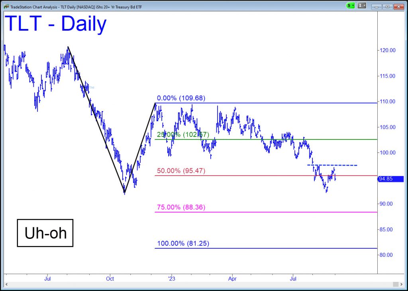The height and width of the screenshot is (291, 408).
Task: Select the green 25.00% retracement line
Action: point(279,139)
